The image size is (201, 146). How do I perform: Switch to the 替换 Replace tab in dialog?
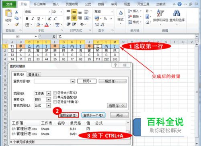coord(33,75)
